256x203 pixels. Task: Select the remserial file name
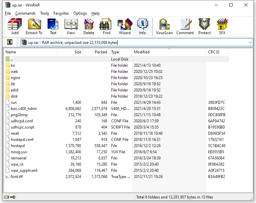click(19, 158)
